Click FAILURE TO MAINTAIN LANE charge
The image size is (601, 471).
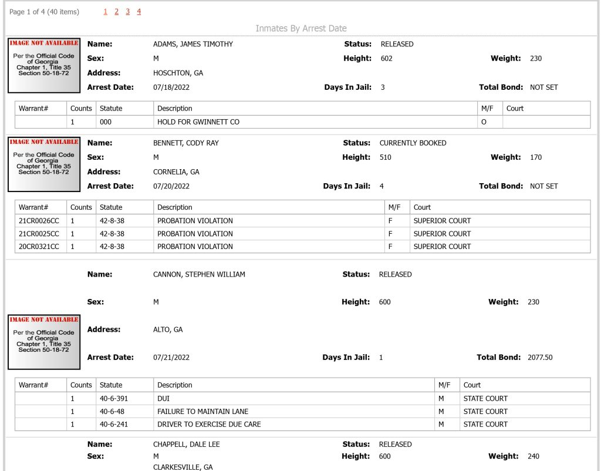pyautogui.click(x=202, y=412)
